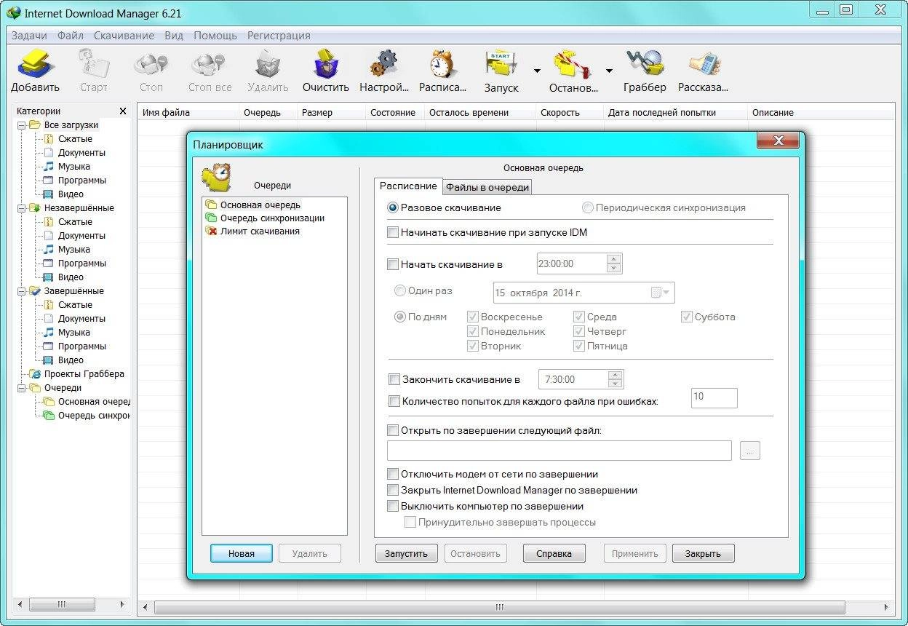The image size is (908, 626).
Task: Select Документы under Все загрузки
Action: pos(81,153)
